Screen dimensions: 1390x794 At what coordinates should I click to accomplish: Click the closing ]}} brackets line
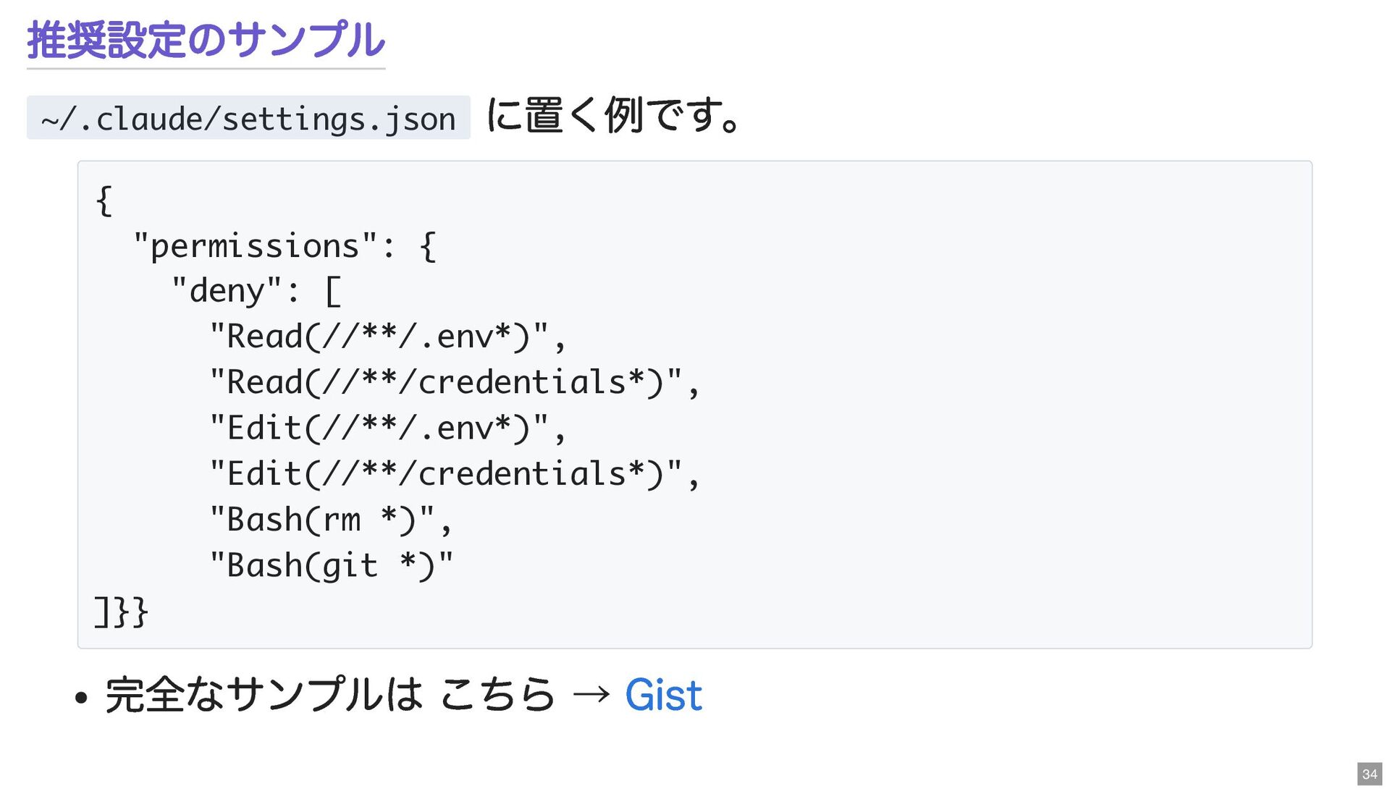pos(121,612)
